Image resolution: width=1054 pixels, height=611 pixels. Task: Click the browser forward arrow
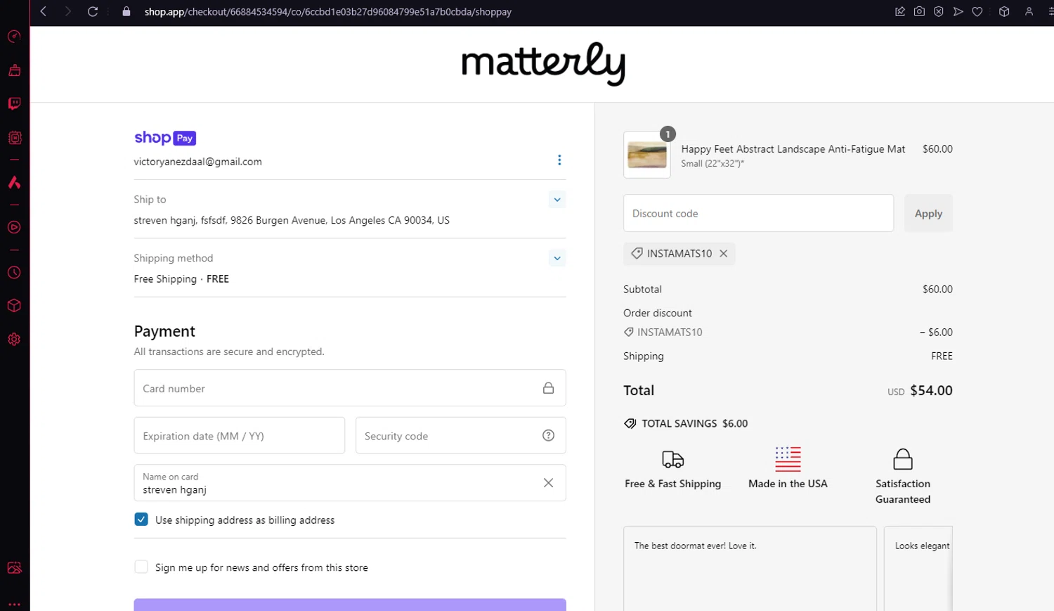67,11
